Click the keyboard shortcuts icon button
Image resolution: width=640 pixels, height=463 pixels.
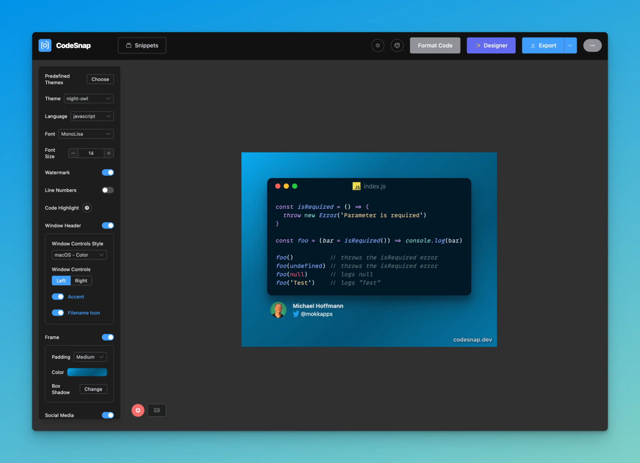157,410
